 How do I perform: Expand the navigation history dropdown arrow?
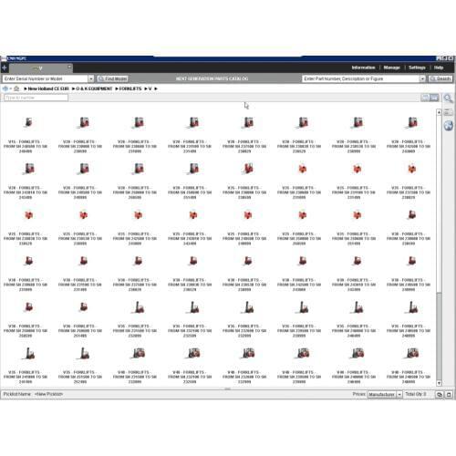[10, 88]
